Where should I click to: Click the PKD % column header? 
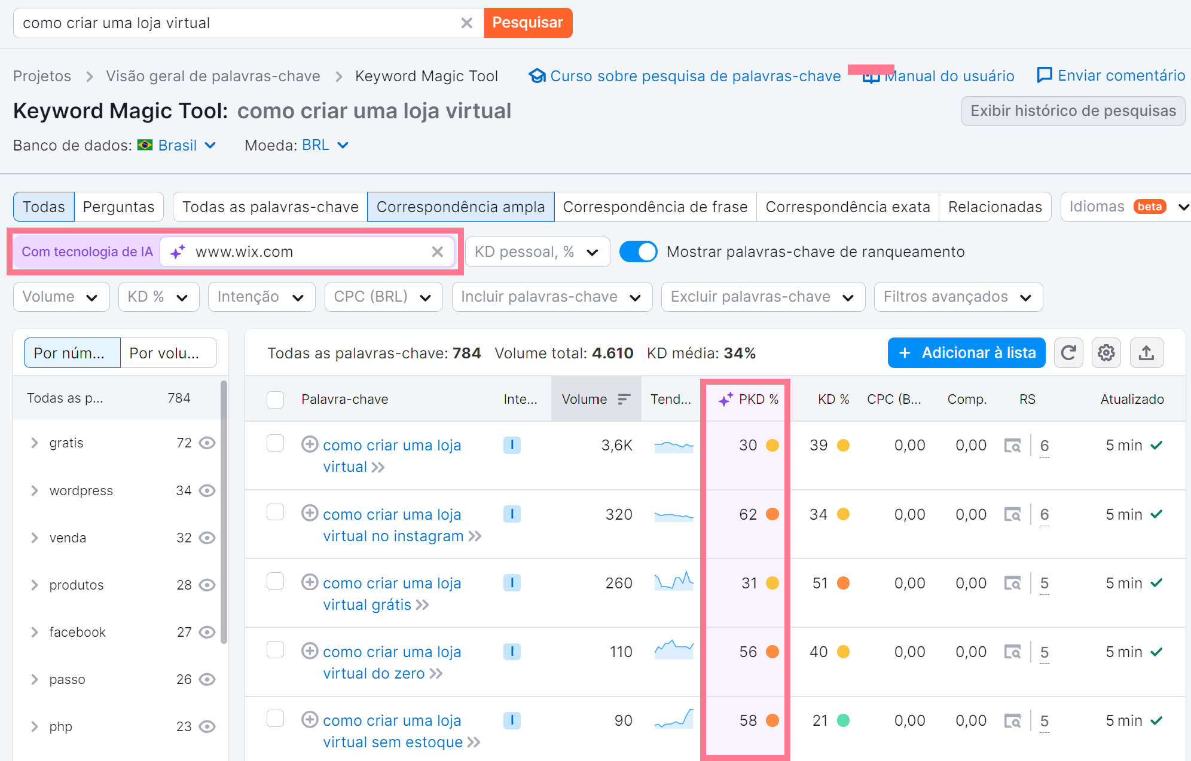(747, 399)
